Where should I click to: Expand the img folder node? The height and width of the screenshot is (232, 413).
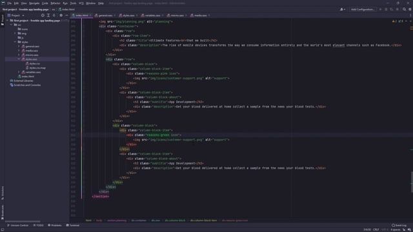tap(15, 34)
